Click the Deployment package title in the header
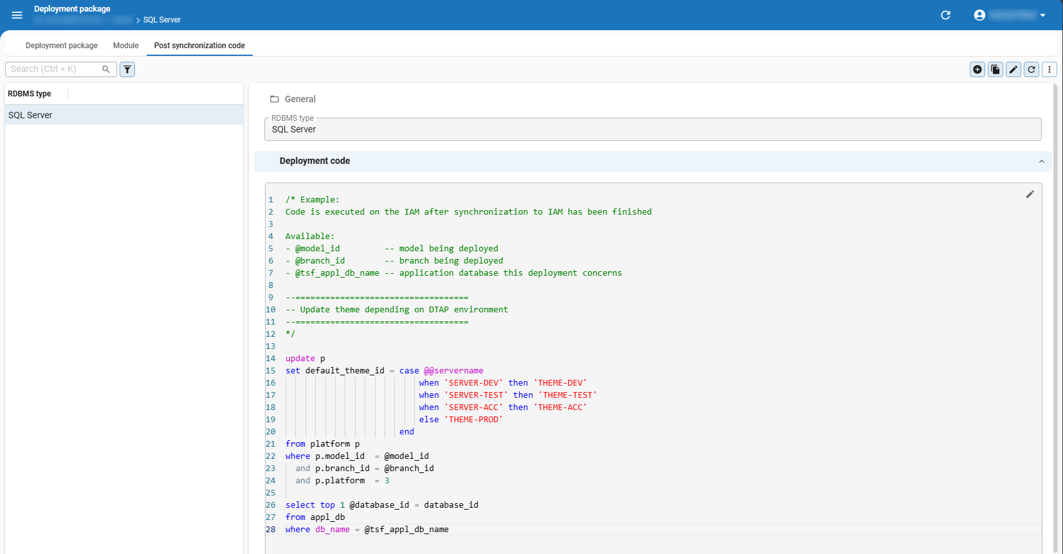Screen dimensions: 1063x554 pyautogui.click(x=72, y=9)
